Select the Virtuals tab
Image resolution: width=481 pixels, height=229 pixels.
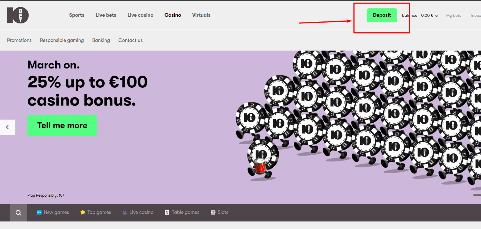201,15
